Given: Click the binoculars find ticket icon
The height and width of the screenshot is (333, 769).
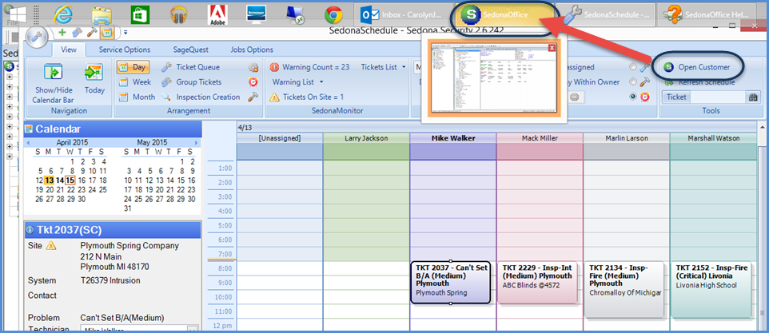Looking at the screenshot, I should click(x=752, y=97).
